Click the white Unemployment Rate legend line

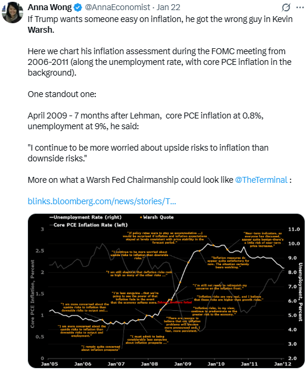click(x=51, y=217)
